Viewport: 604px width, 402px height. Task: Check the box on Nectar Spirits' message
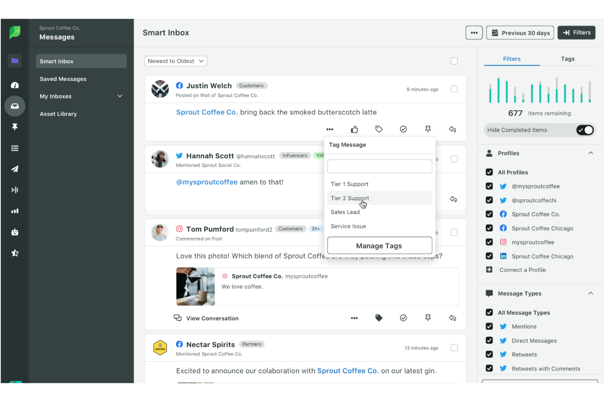click(454, 348)
